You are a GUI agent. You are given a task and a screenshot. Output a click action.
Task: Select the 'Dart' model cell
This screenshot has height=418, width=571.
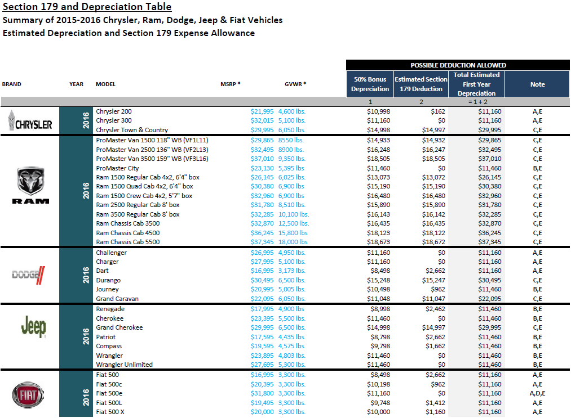103,271
